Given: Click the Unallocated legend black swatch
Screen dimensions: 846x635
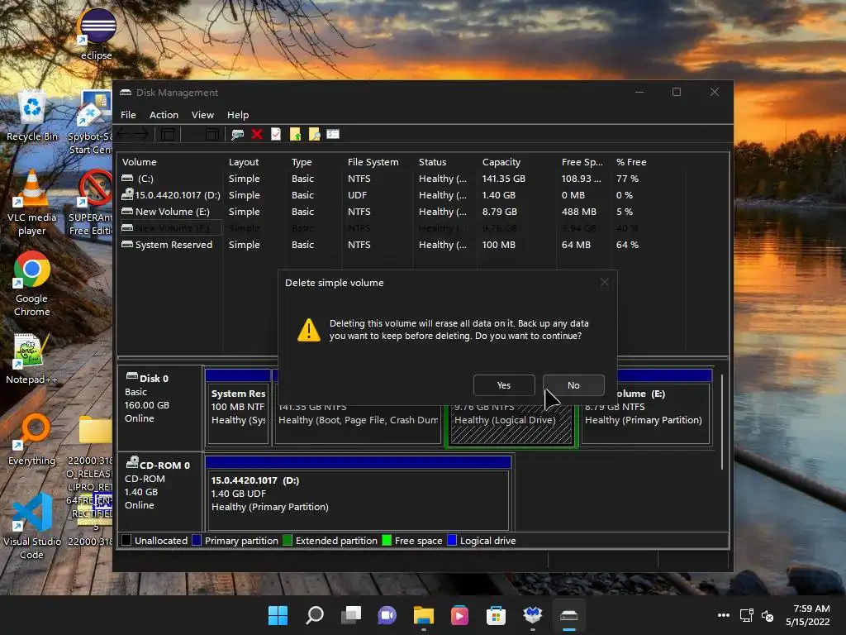Looking at the screenshot, I should coord(126,541).
